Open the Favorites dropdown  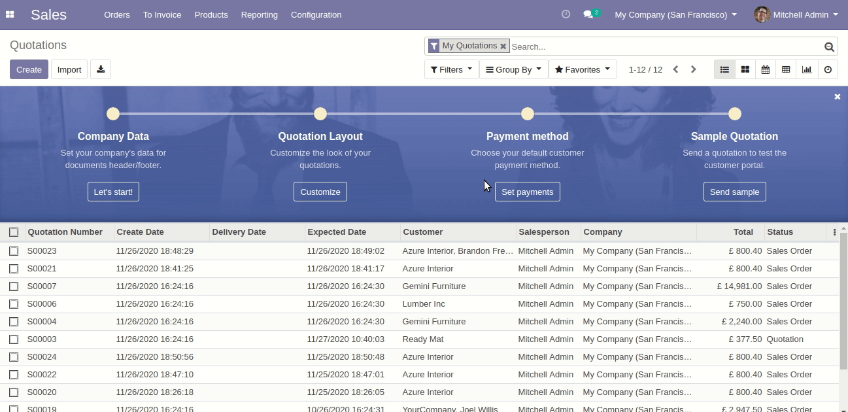point(583,69)
